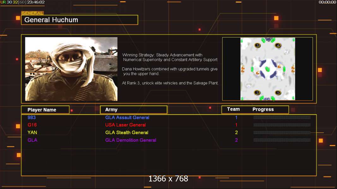Click the Progress column header
This screenshot has height=189, width=337.
tap(263, 109)
